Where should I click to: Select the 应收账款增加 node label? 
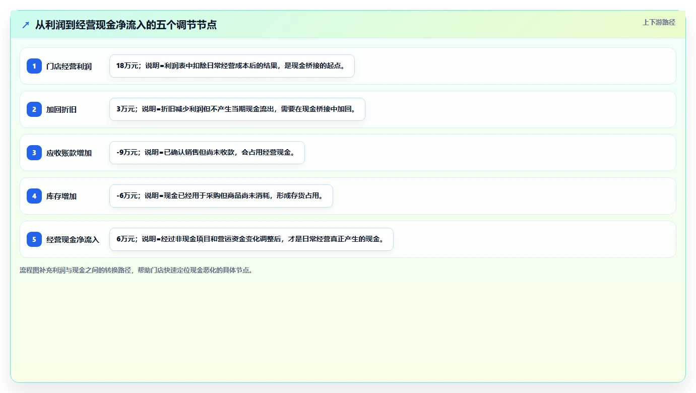[69, 153]
